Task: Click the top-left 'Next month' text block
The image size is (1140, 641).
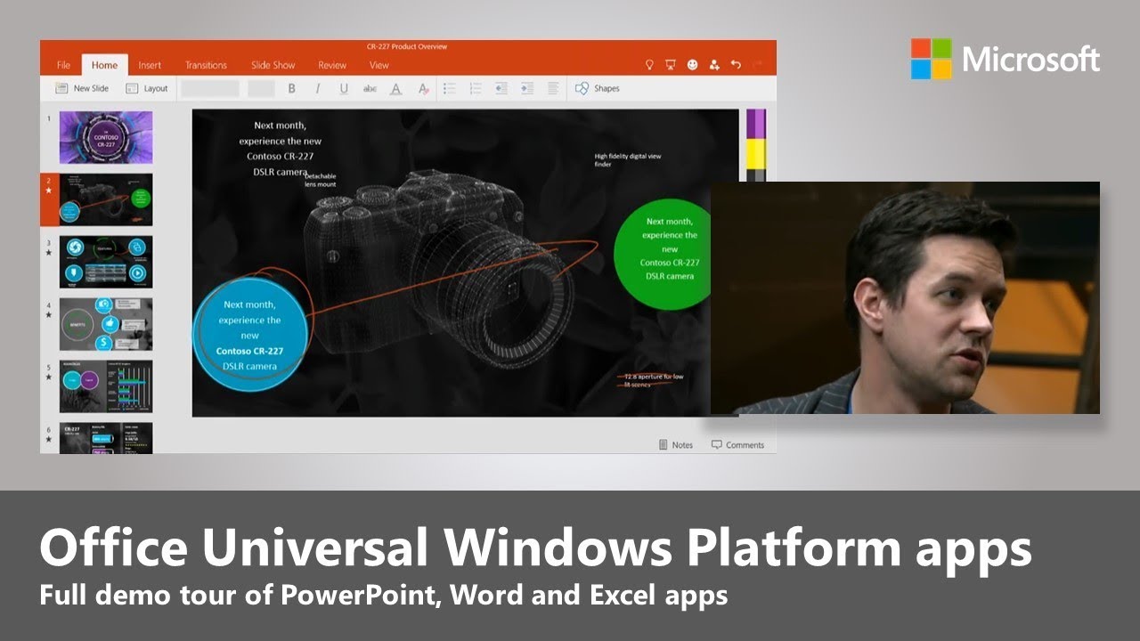Action: coord(281,149)
